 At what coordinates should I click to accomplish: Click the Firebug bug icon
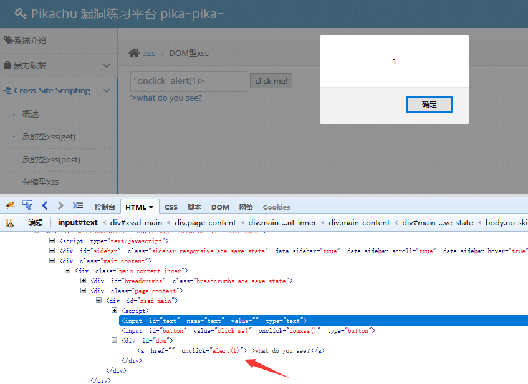[x=10, y=205]
